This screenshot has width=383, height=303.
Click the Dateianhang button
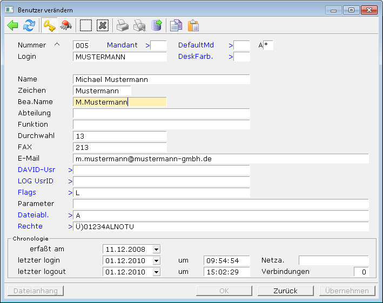[36, 291]
